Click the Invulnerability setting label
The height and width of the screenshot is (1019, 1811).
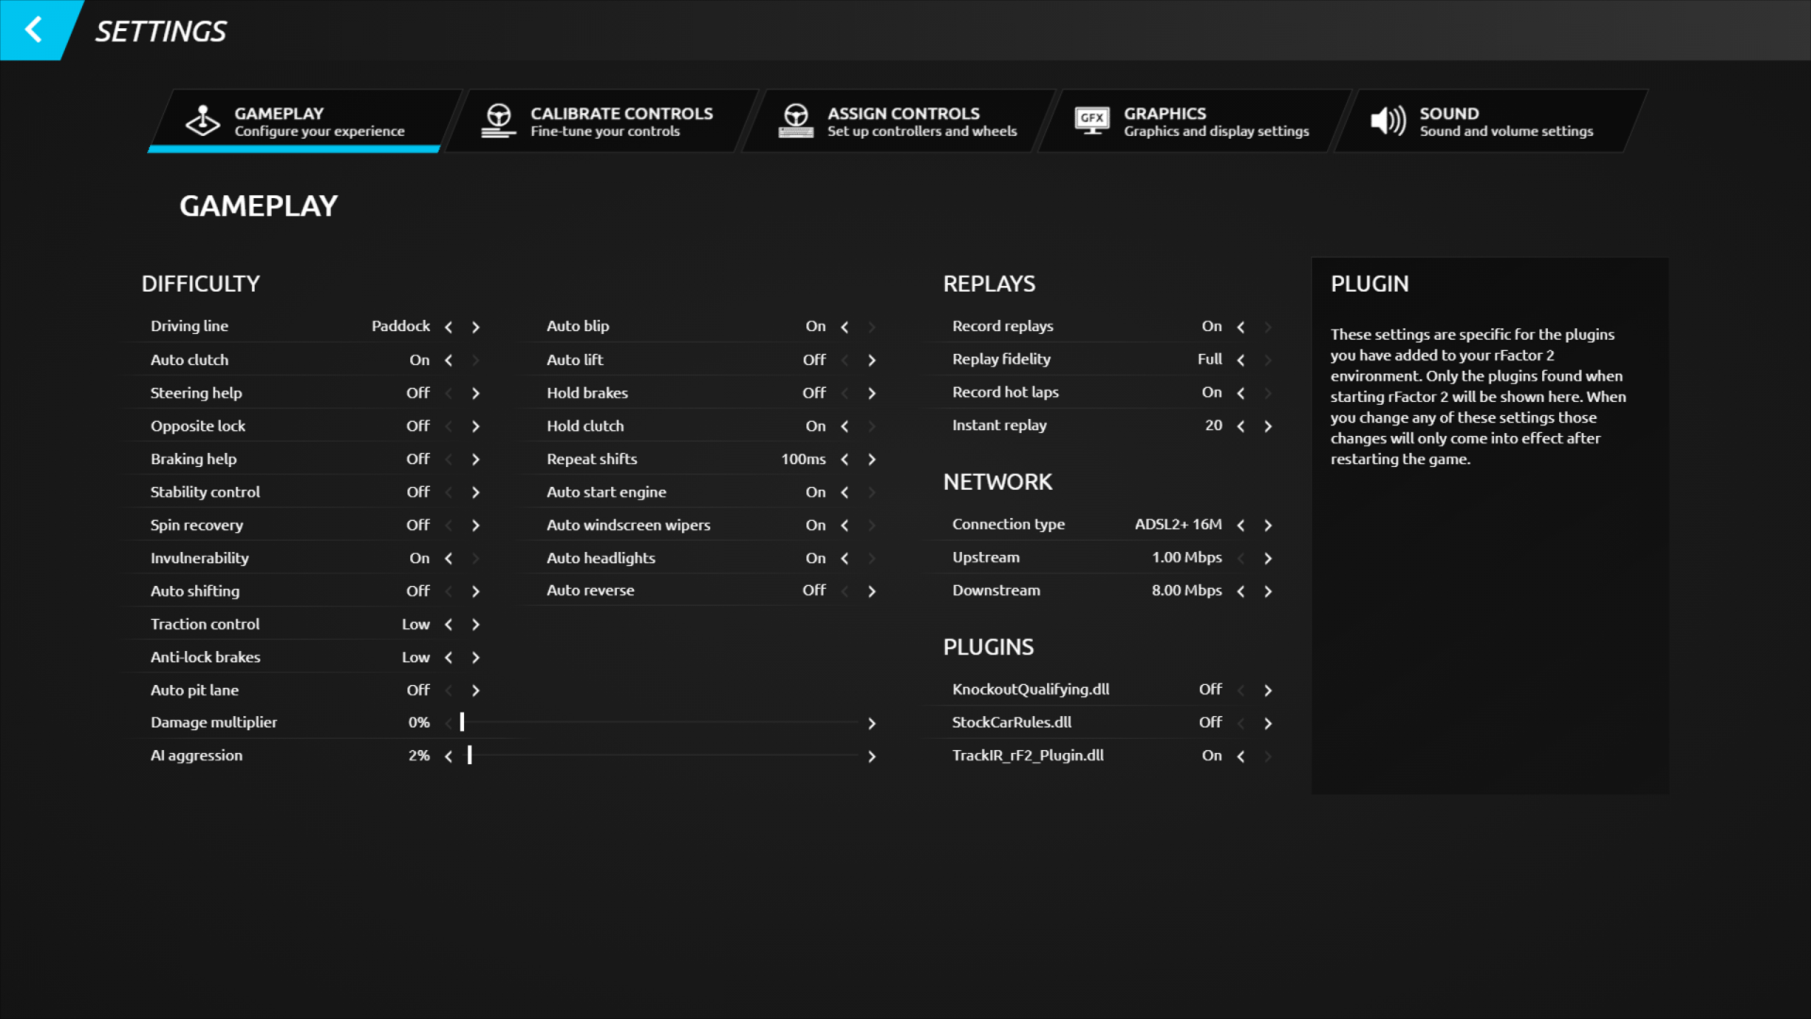199,558
